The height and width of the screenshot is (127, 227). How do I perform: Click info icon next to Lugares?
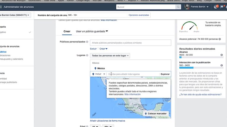pos(87,55)
